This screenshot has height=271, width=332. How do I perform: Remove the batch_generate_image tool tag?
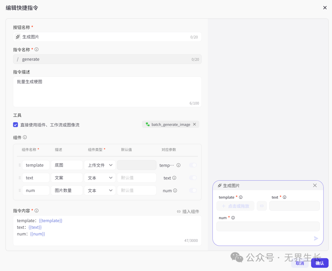[x=194, y=124]
